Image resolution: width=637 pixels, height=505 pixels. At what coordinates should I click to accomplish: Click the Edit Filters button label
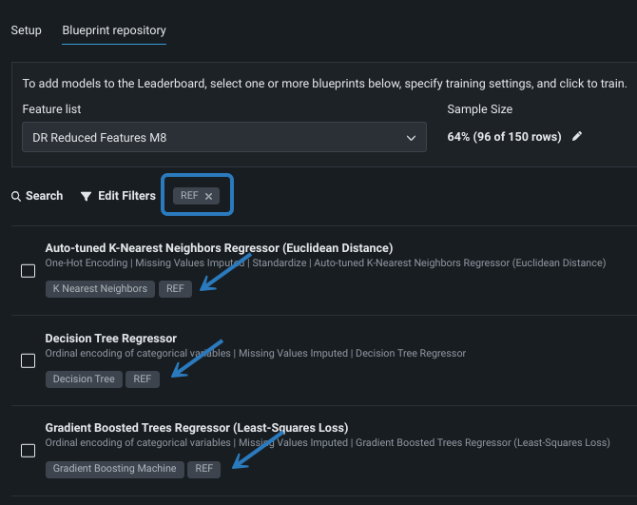click(x=126, y=196)
